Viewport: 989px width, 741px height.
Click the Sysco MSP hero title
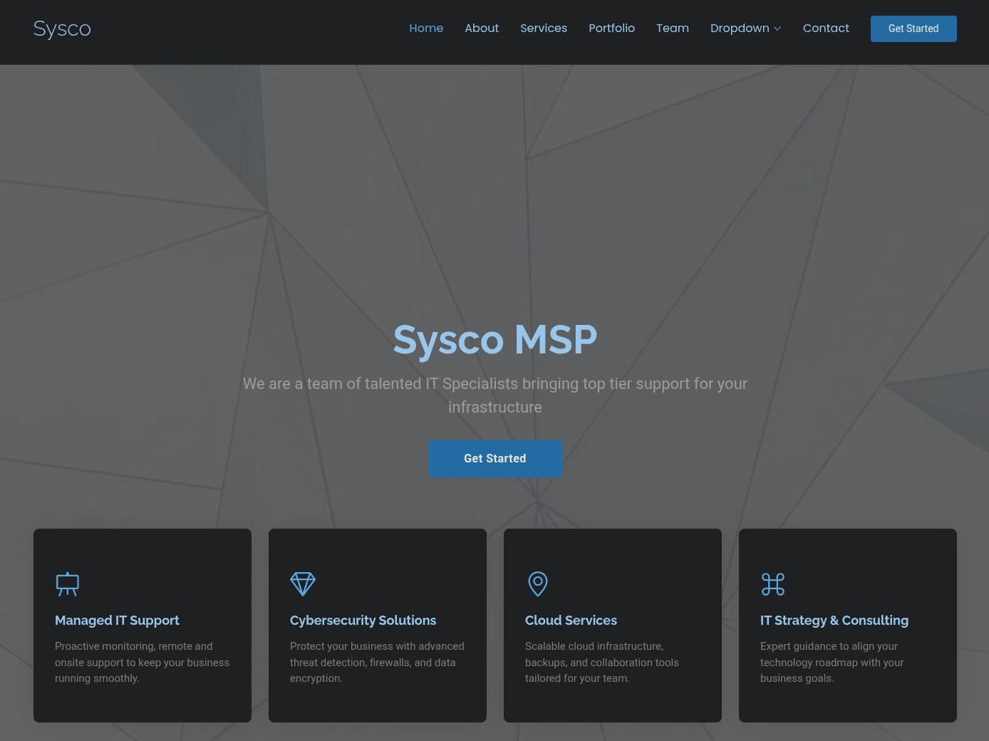coord(495,340)
